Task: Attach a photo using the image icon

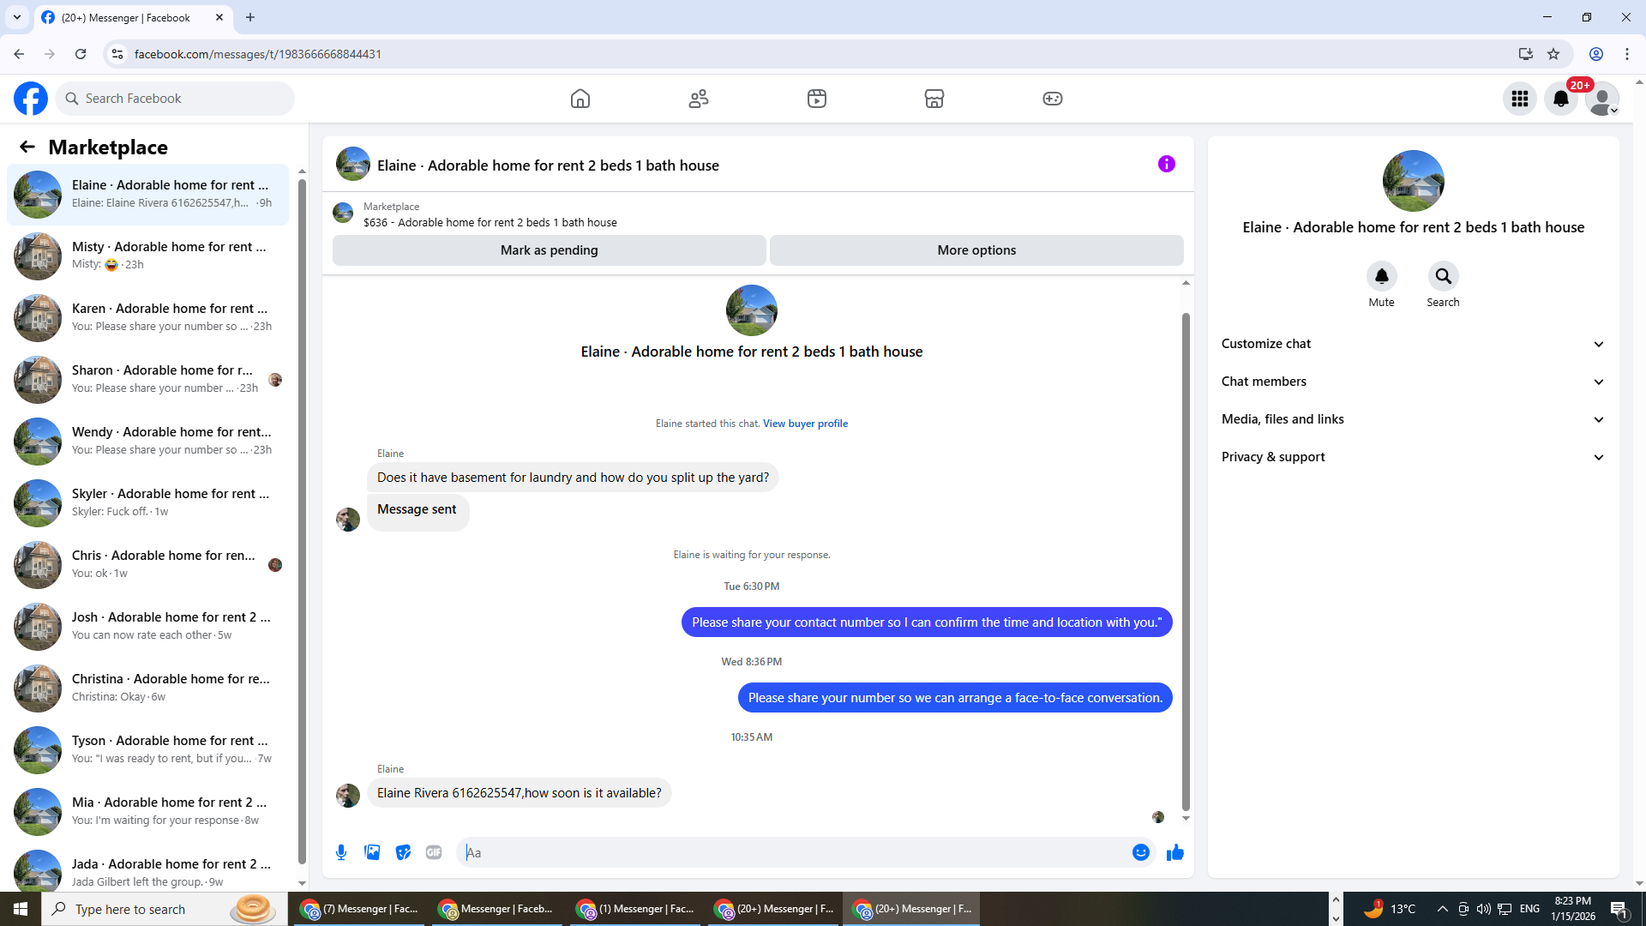Action: pyautogui.click(x=372, y=852)
